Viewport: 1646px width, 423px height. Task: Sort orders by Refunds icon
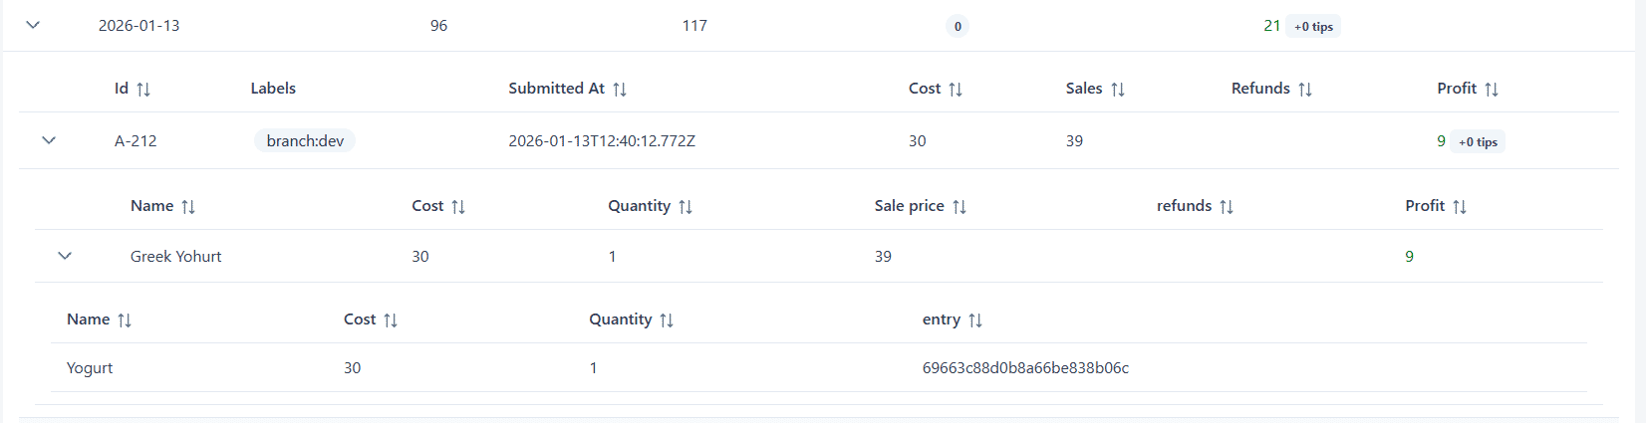1305,90
